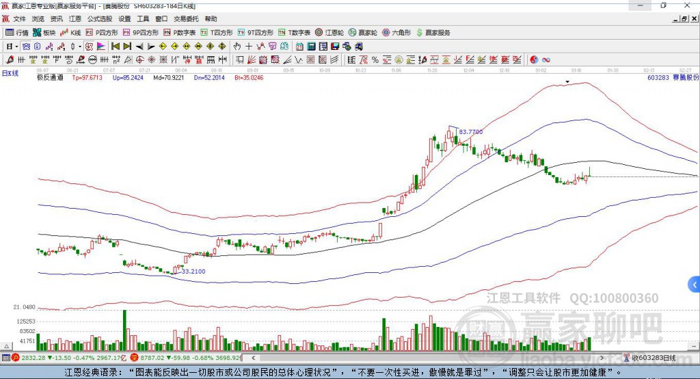Viewport: 700px width, 379px height.
Task: Select the zigzag wave line tool
Action: [x=299, y=60]
